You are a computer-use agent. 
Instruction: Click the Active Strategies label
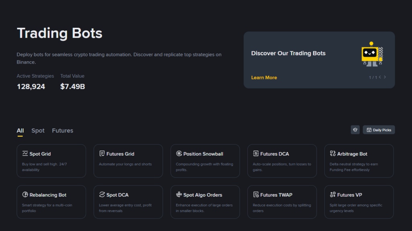tap(35, 76)
